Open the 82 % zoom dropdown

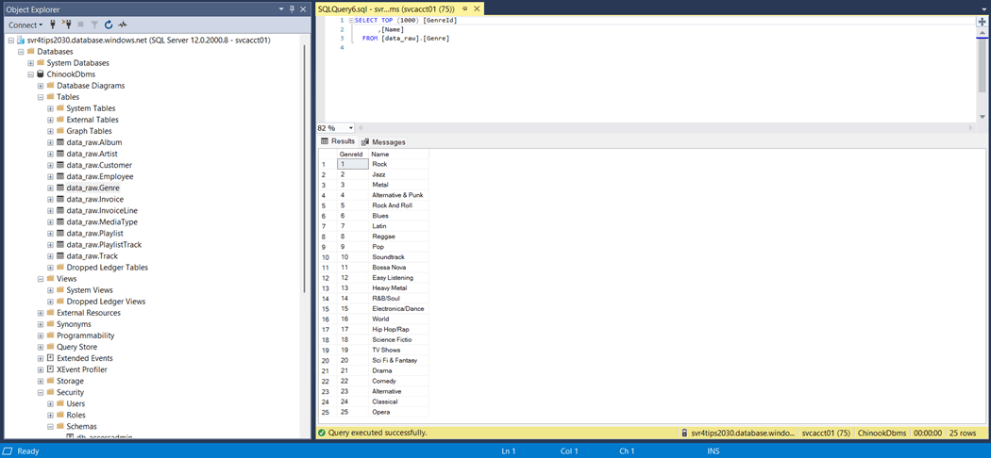pos(350,128)
